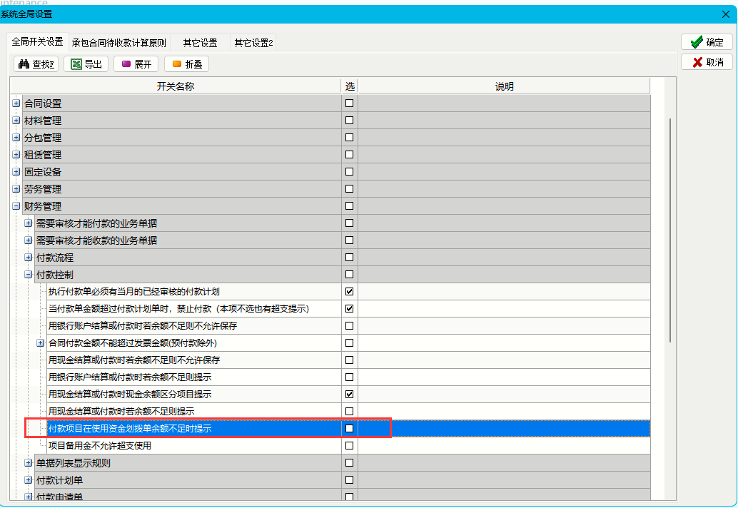Tick the 用银行账户结算或付款时若余额不足则提示 checkbox
Screen dimensions: 738x508
(349, 377)
